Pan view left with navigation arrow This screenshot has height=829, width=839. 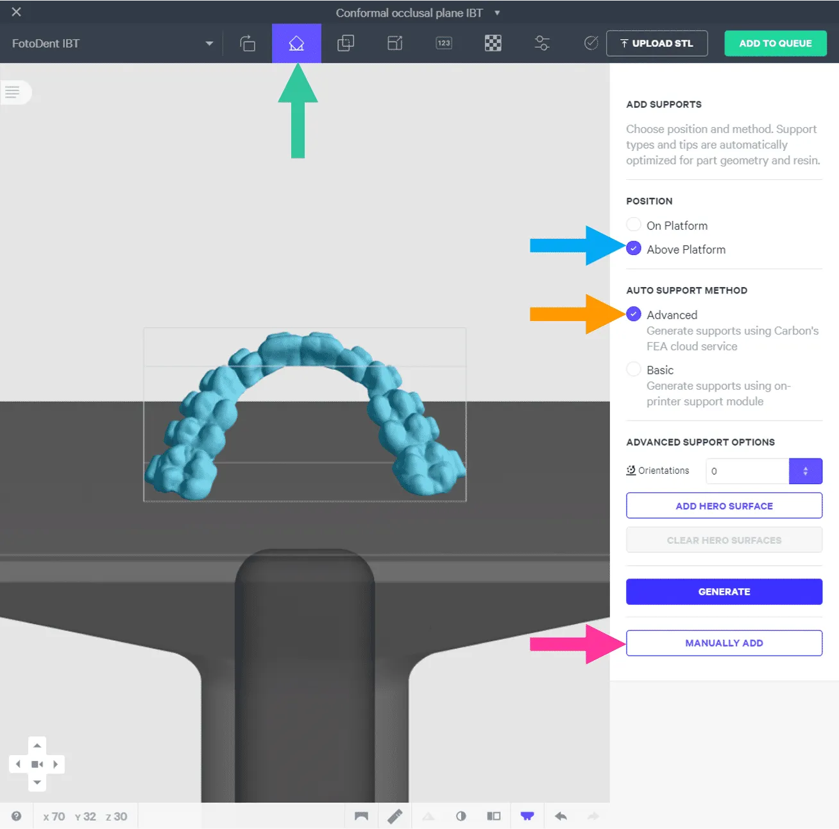(x=18, y=764)
